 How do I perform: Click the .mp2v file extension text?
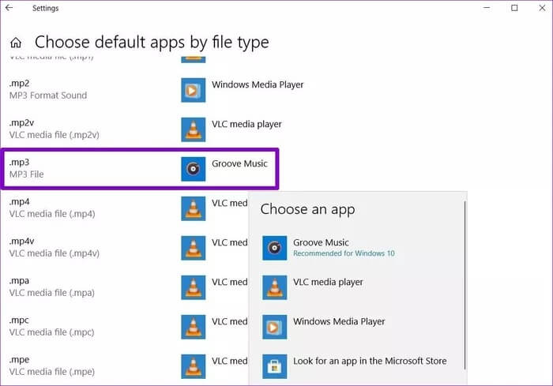pos(21,123)
